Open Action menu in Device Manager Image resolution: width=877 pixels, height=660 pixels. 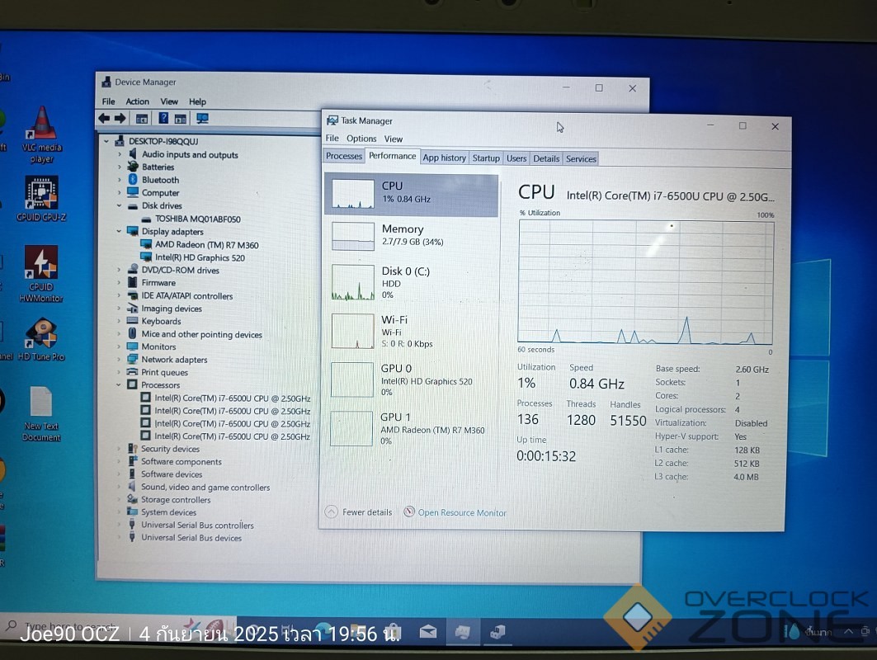137,101
